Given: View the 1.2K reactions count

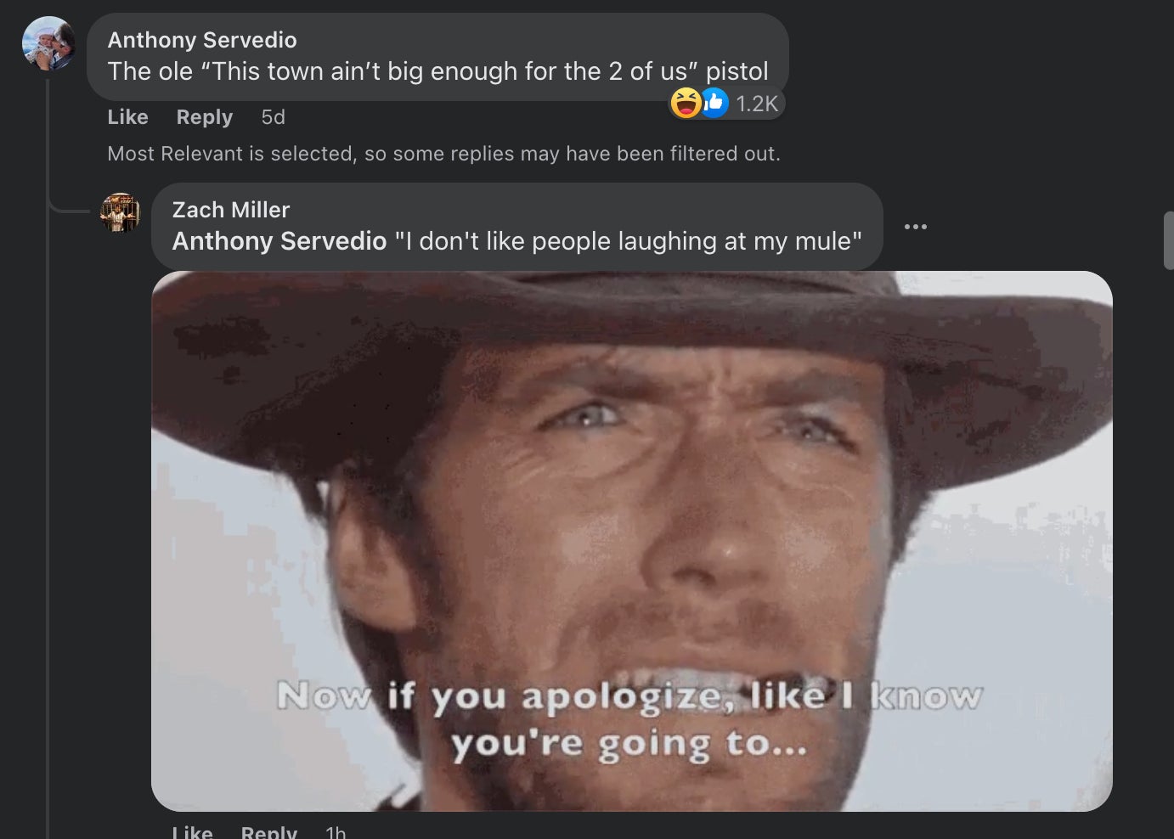Looking at the screenshot, I should coord(757,104).
